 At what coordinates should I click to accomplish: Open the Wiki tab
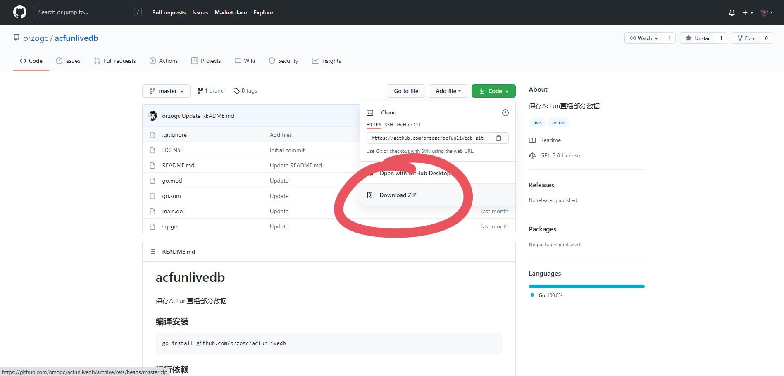(245, 61)
